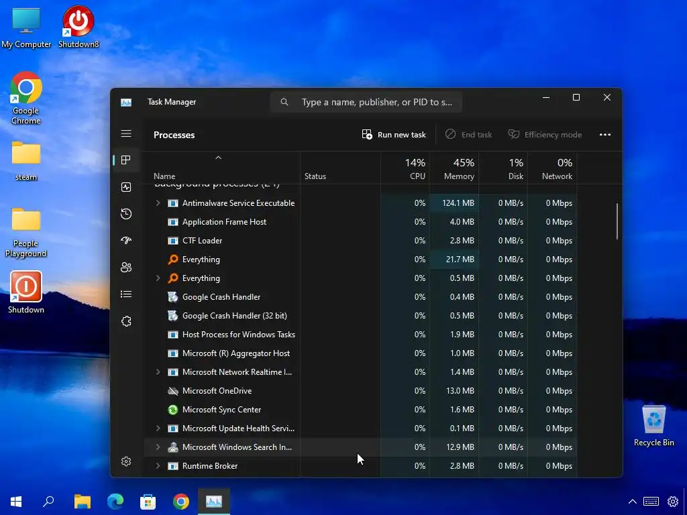The image size is (687, 515).
Task: Open the three-dot more options menu
Action: [x=605, y=134]
